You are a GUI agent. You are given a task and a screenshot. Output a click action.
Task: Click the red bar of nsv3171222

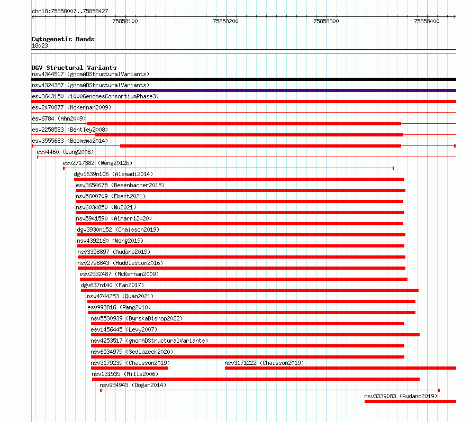(x=340, y=368)
